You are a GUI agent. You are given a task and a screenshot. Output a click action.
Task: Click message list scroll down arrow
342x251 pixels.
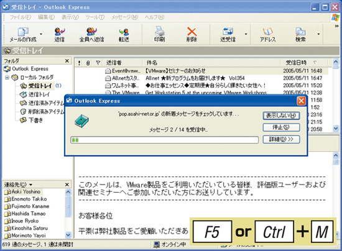[336, 129]
